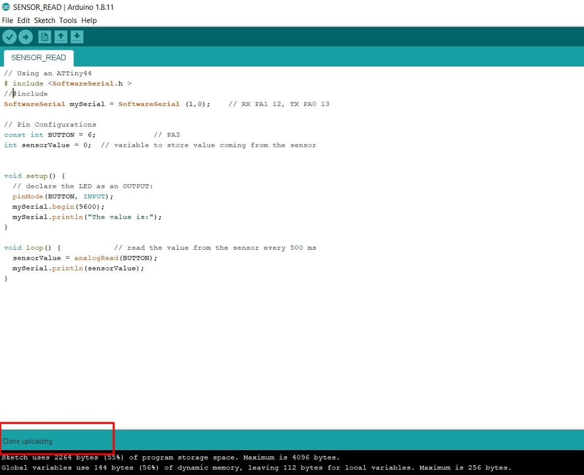Viewport: 584px width, 475px height.
Task: Click the Upload arrow icon
Action: pos(26,37)
